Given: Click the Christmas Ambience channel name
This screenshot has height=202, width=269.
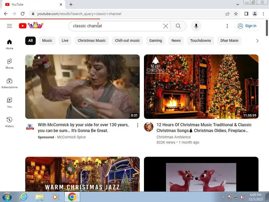Looking at the screenshot, I should pos(173,137).
